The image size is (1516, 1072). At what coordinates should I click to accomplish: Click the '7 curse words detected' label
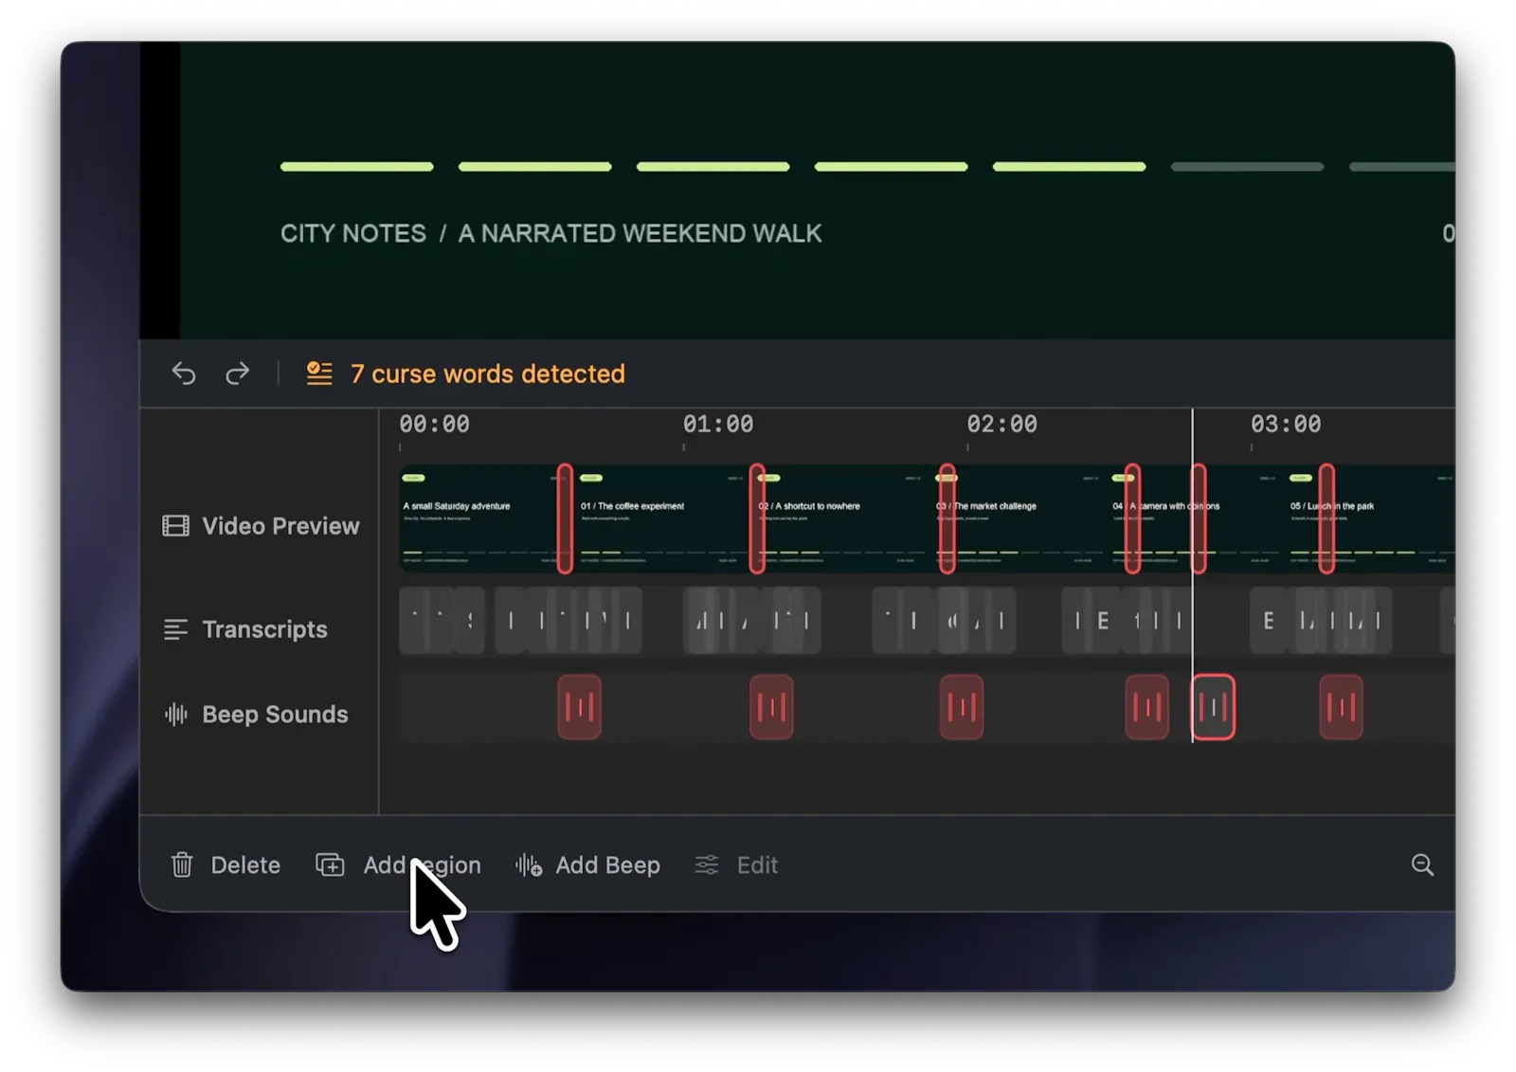(488, 373)
